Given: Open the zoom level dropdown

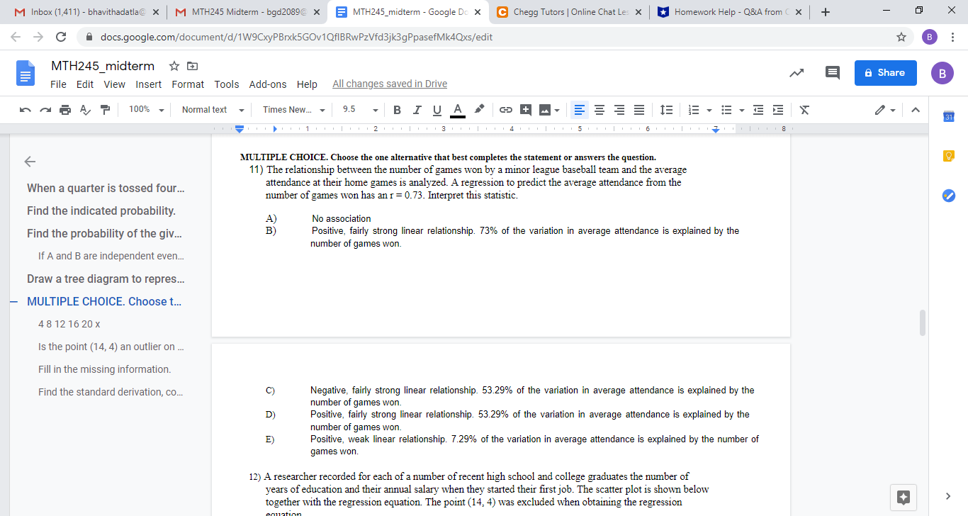Looking at the screenshot, I should [x=147, y=110].
